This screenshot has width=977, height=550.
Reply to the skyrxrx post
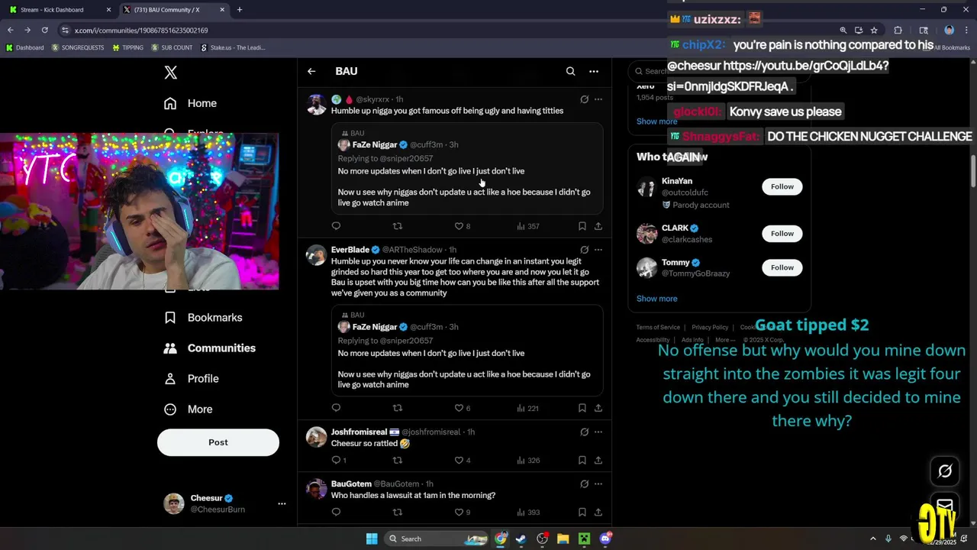336,226
